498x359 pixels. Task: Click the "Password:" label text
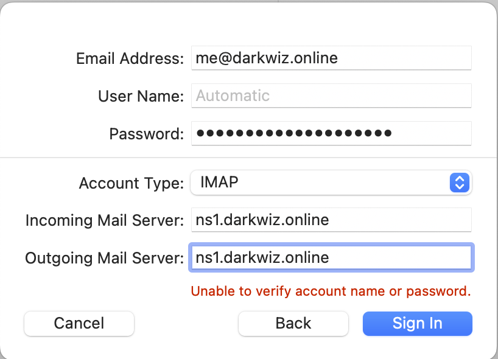[x=146, y=134]
